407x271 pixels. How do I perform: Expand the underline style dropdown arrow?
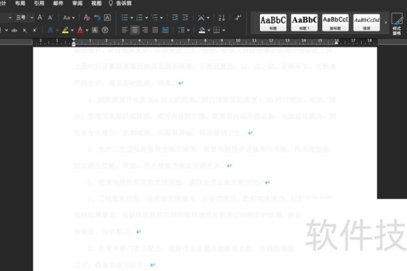(x=6, y=30)
